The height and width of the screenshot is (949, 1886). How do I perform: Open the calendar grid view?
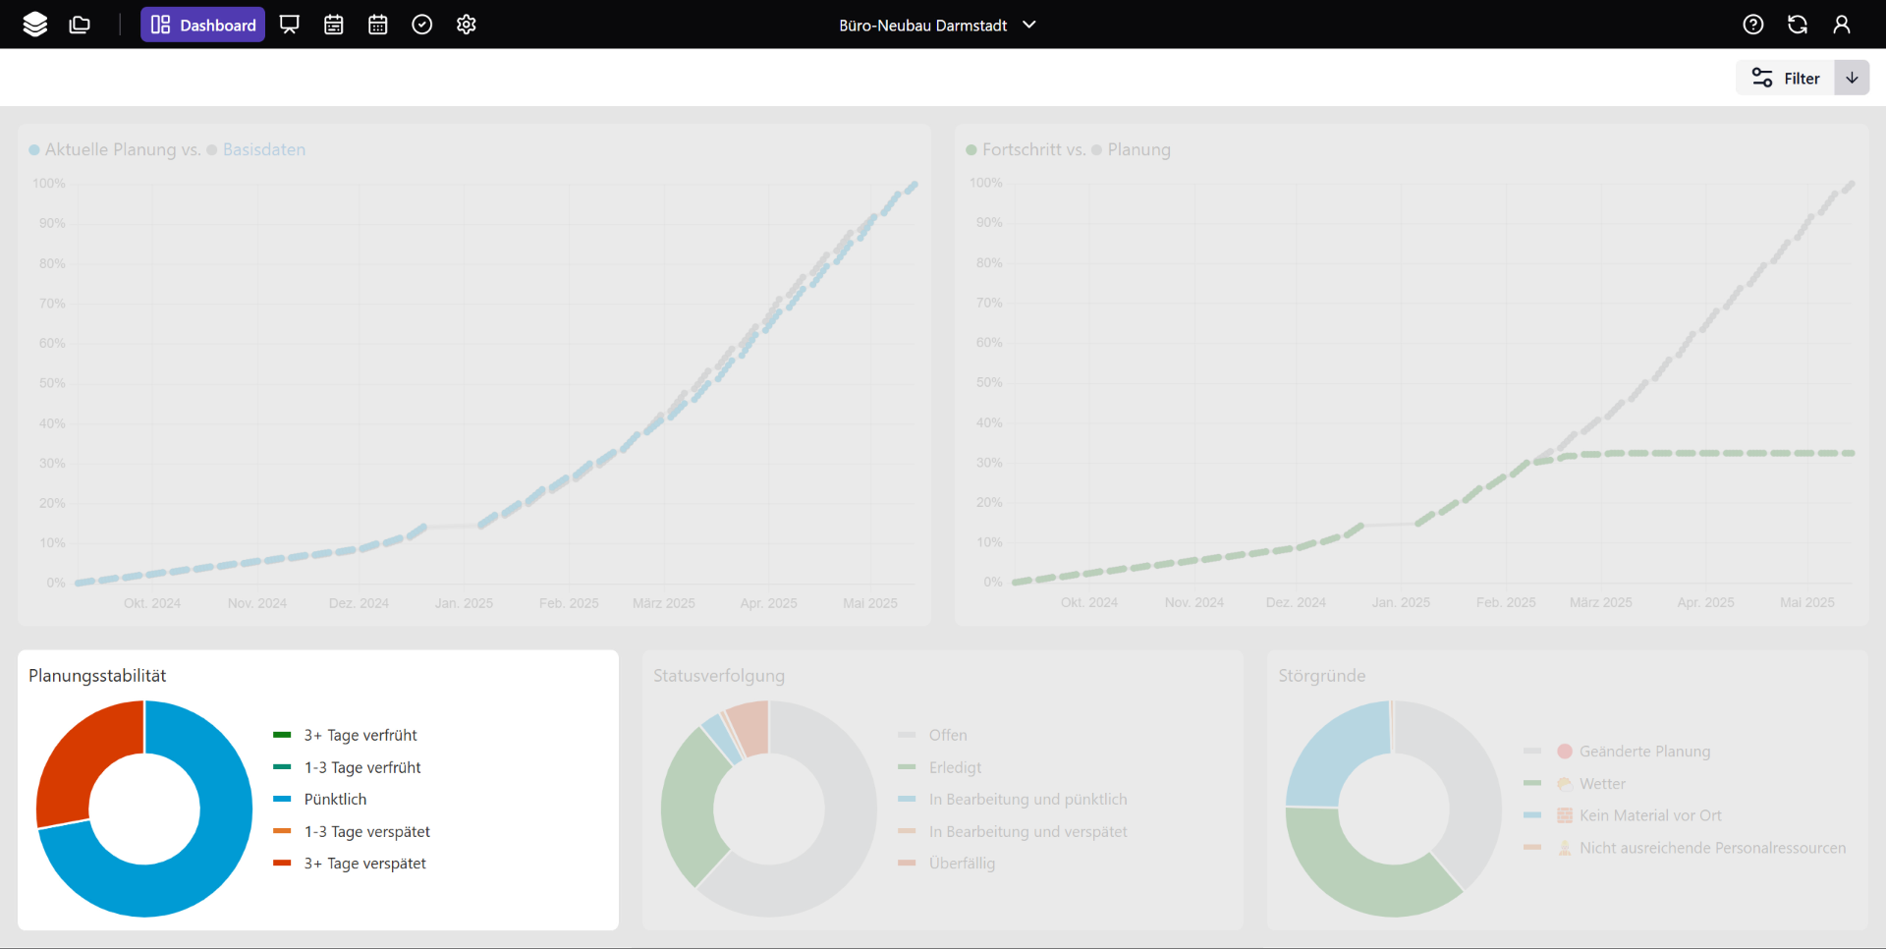[x=378, y=25]
